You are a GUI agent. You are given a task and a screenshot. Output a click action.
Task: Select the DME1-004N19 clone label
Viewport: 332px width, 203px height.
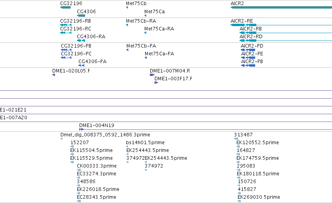pyautogui.click(x=97, y=125)
